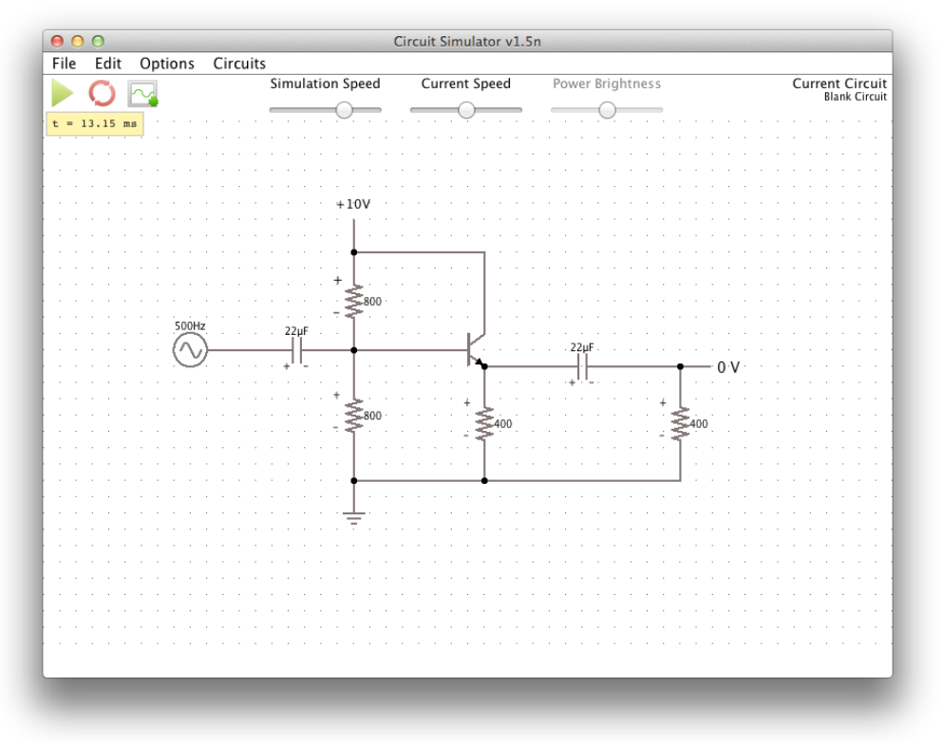
Task: Close the Circuit Simulator window
Action: [x=57, y=41]
